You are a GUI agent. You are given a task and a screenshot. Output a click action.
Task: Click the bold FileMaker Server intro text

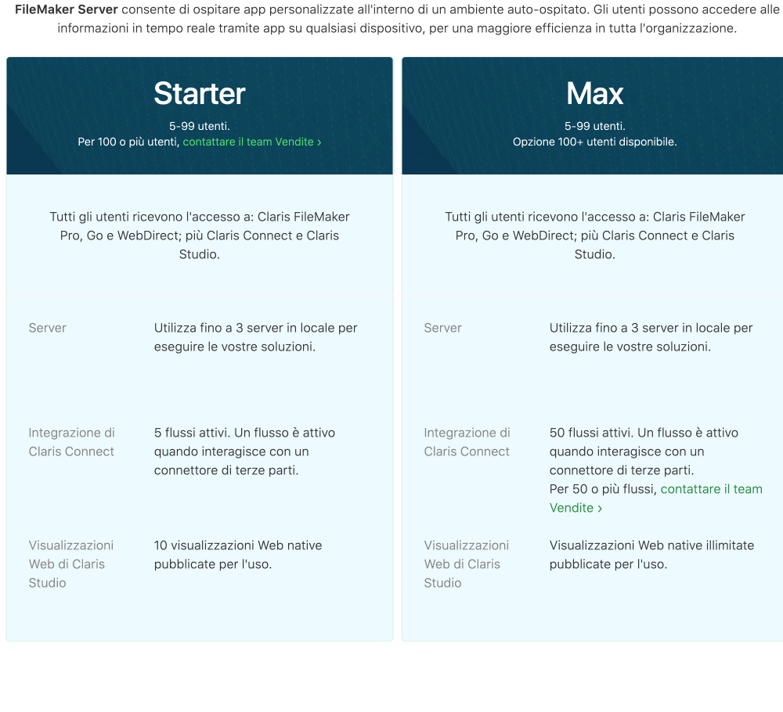pos(67,9)
